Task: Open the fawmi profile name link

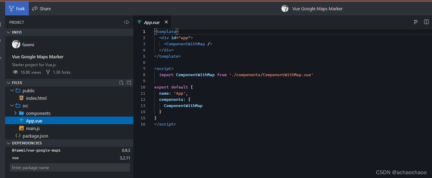Action: [28, 45]
